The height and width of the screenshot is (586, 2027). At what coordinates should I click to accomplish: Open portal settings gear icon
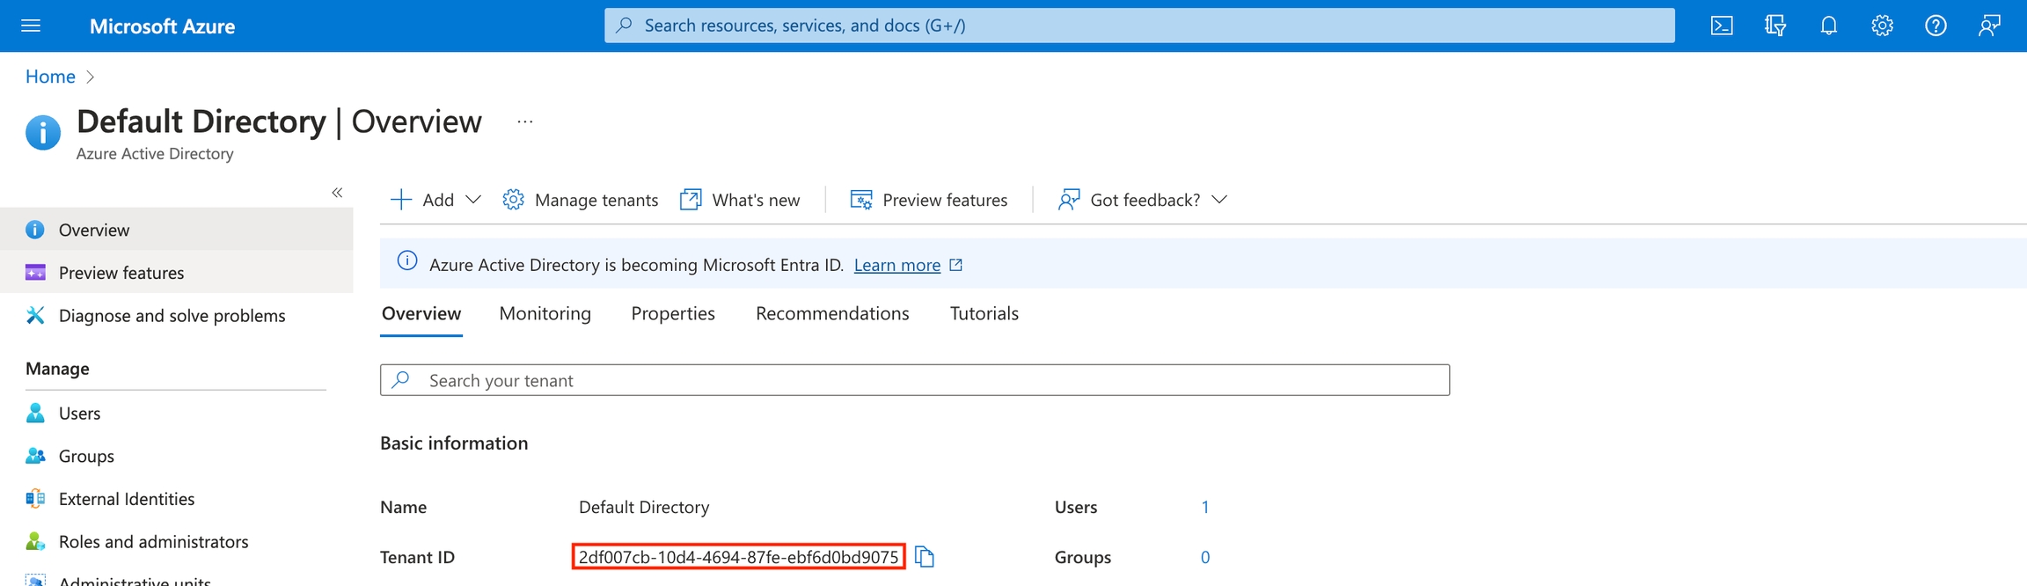[x=1882, y=26]
